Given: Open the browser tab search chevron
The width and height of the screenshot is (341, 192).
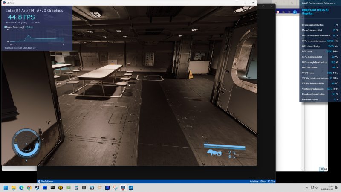Looking at the screenshot, I should coord(275,3).
